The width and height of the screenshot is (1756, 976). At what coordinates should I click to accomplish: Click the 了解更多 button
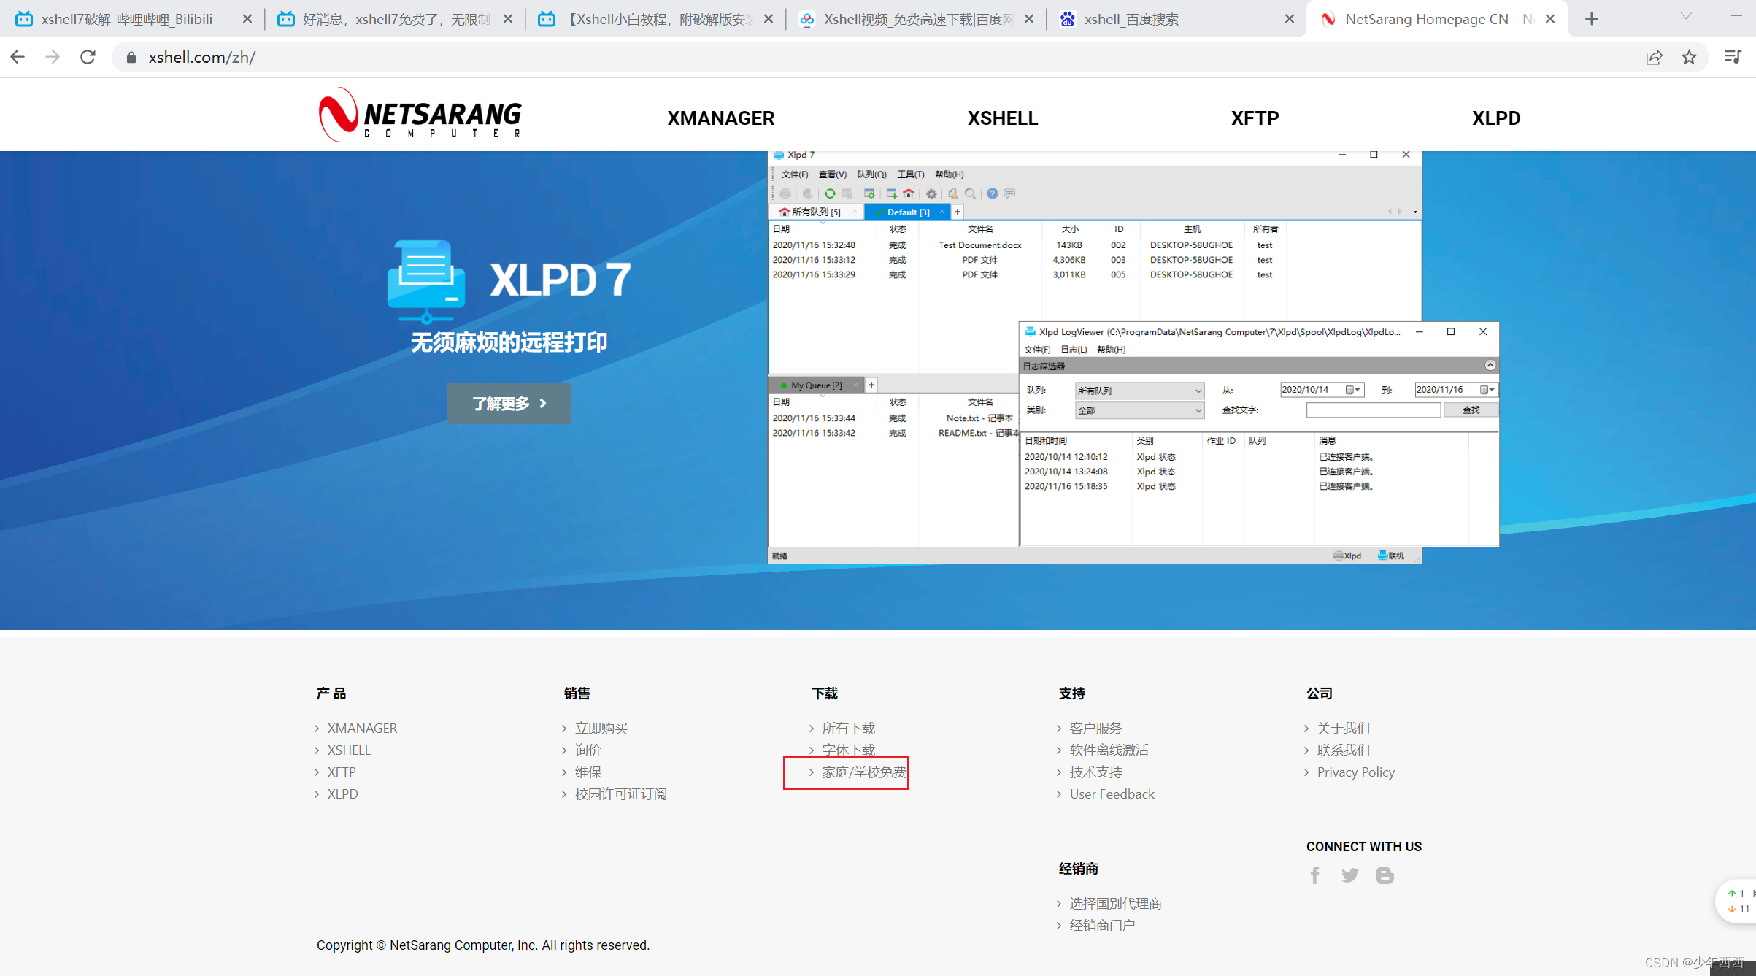coord(509,403)
